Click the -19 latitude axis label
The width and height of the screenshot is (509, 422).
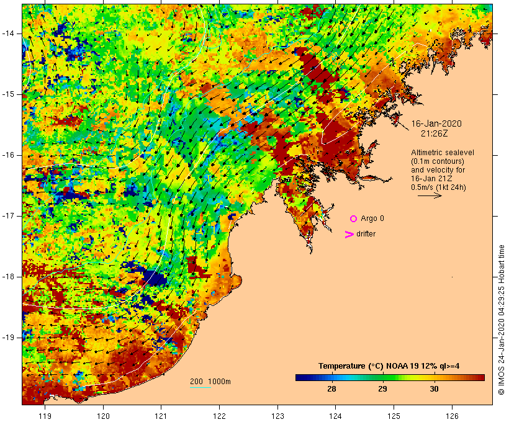pyautogui.click(x=8, y=338)
